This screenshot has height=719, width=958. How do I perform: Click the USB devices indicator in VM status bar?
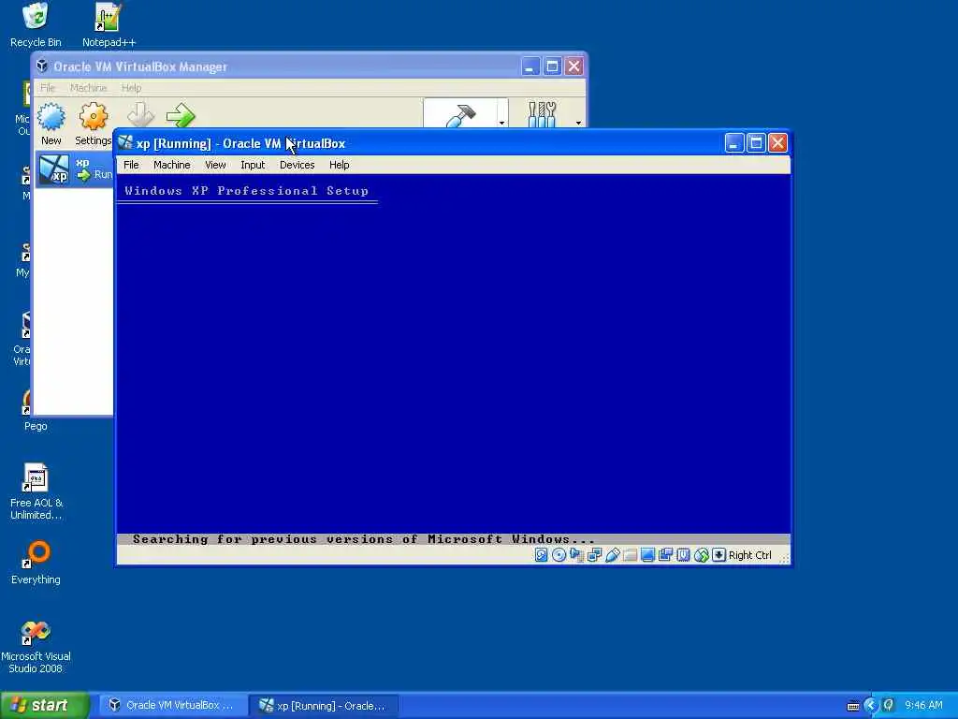tap(612, 555)
